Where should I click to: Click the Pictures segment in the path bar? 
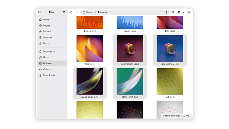click(x=103, y=12)
